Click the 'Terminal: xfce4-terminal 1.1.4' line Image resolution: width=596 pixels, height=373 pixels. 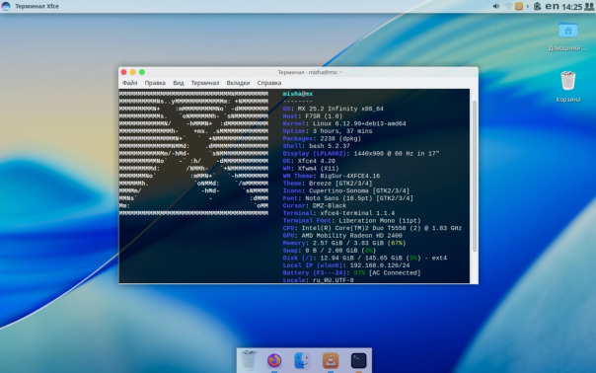pos(338,213)
